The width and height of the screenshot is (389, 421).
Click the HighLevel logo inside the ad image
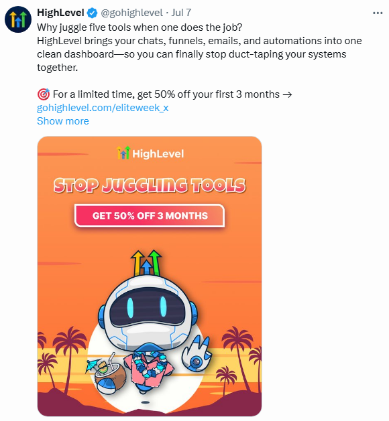(x=150, y=153)
